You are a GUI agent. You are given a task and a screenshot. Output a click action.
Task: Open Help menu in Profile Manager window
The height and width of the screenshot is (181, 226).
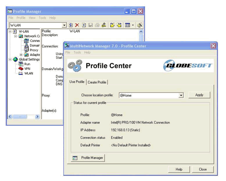(52, 18)
